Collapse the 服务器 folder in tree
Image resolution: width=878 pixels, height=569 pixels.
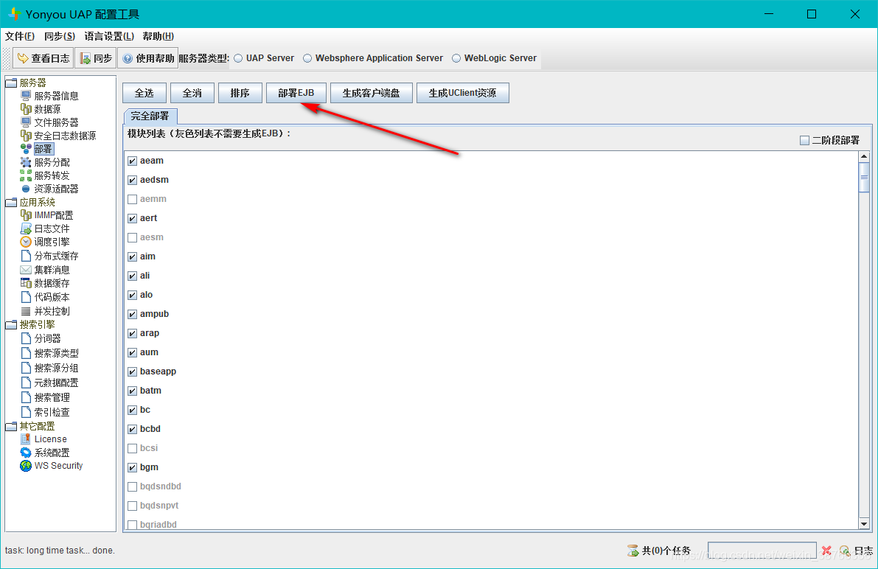(x=11, y=83)
